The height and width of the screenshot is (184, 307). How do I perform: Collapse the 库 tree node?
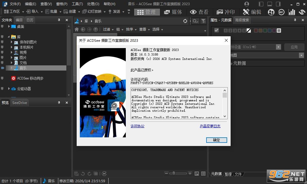point(9,37)
